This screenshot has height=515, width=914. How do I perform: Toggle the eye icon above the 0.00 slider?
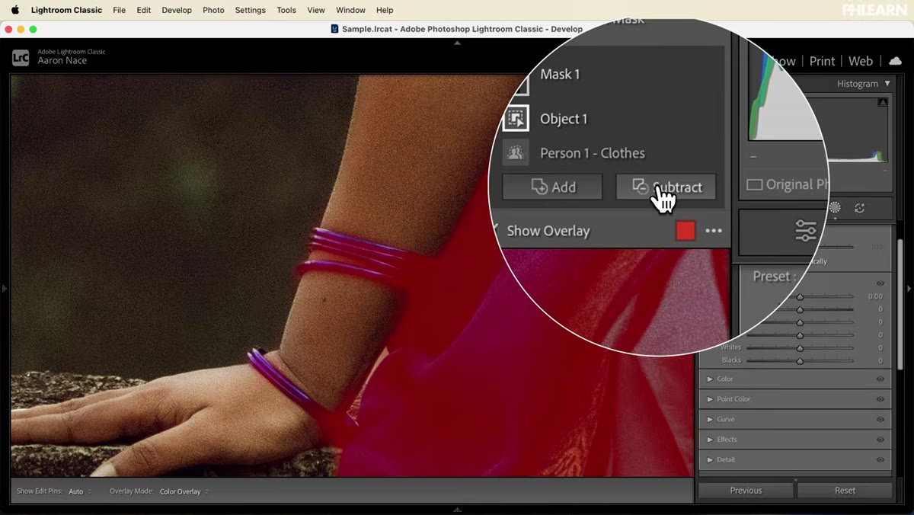point(880,283)
